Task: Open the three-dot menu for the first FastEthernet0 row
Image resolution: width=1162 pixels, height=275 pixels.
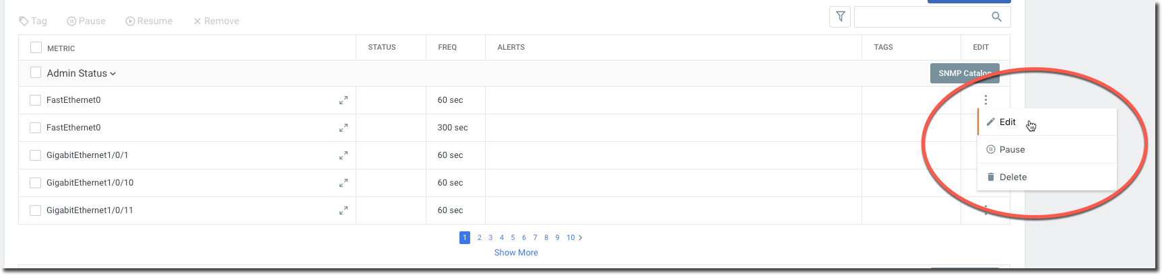Action: 986,100
